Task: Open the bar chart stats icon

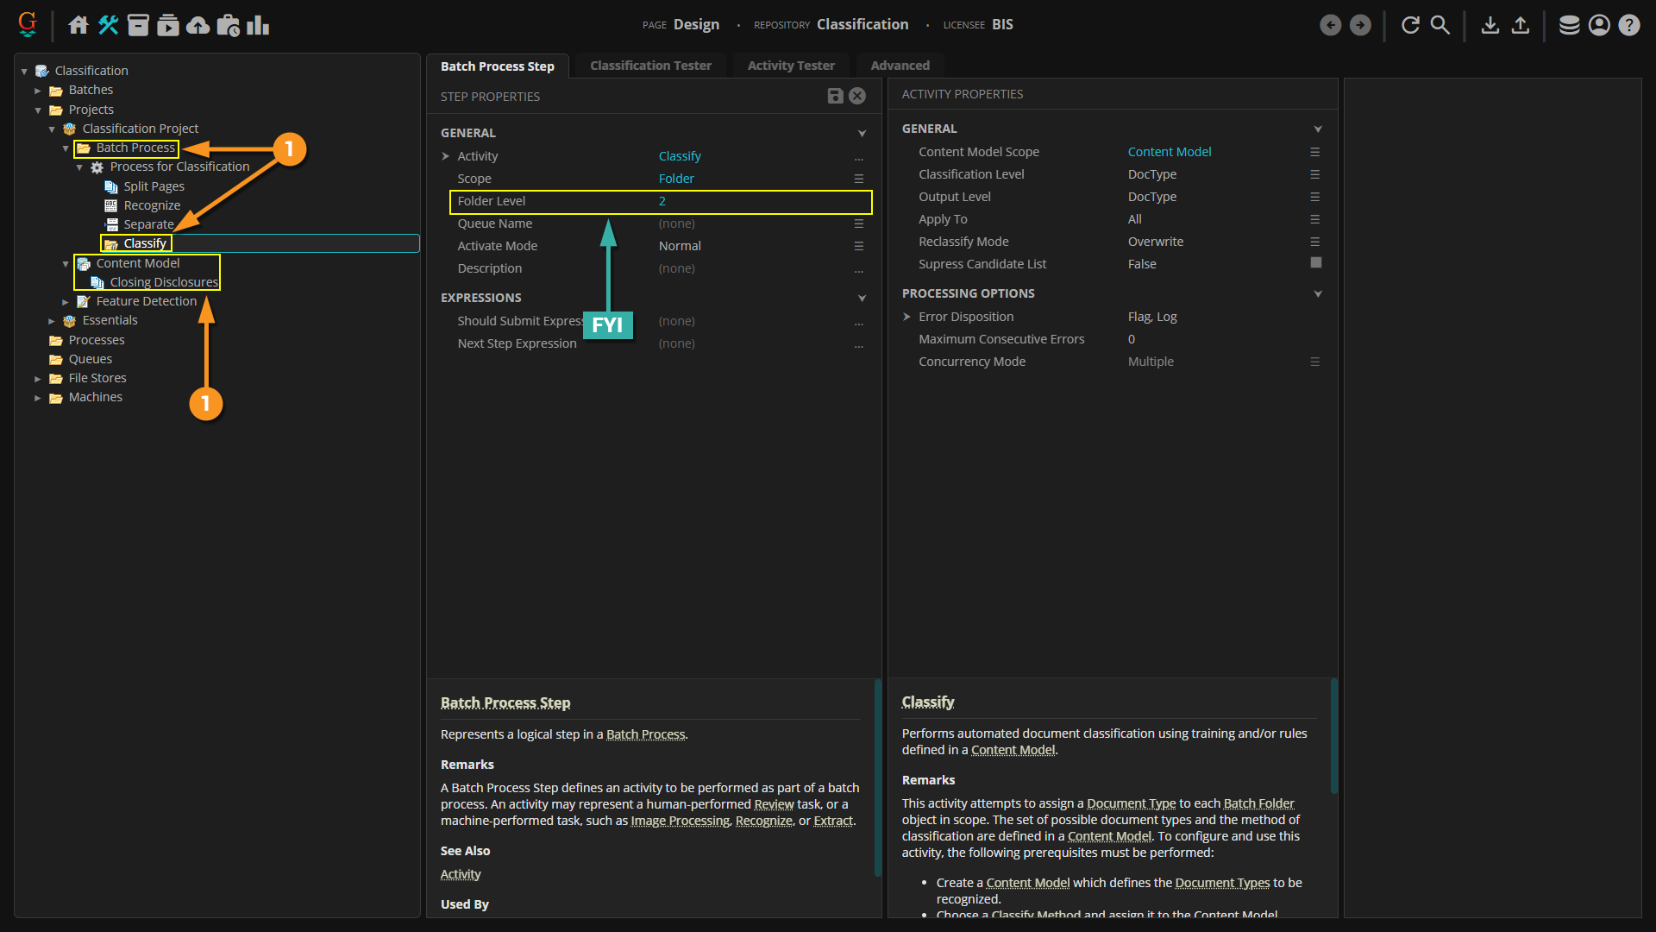Action: (258, 25)
